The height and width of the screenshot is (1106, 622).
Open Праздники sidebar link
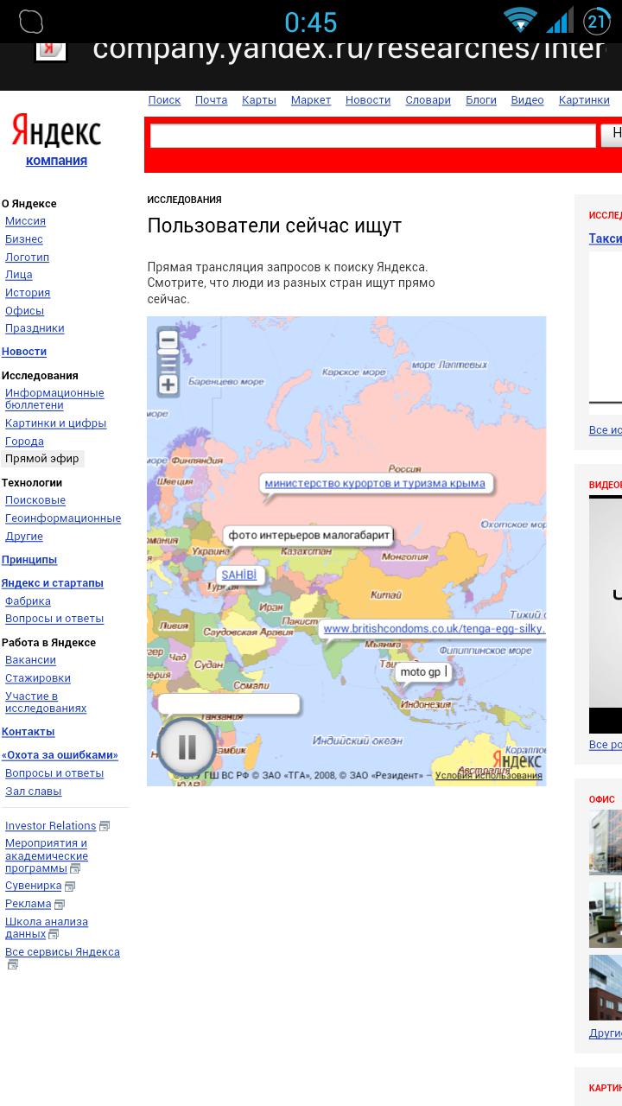[x=35, y=328]
